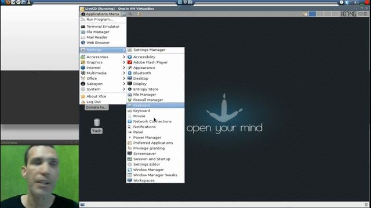Screen dimensions: 371x208
Task: Click the Session and Startup icon
Action: [x=130, y=159]
